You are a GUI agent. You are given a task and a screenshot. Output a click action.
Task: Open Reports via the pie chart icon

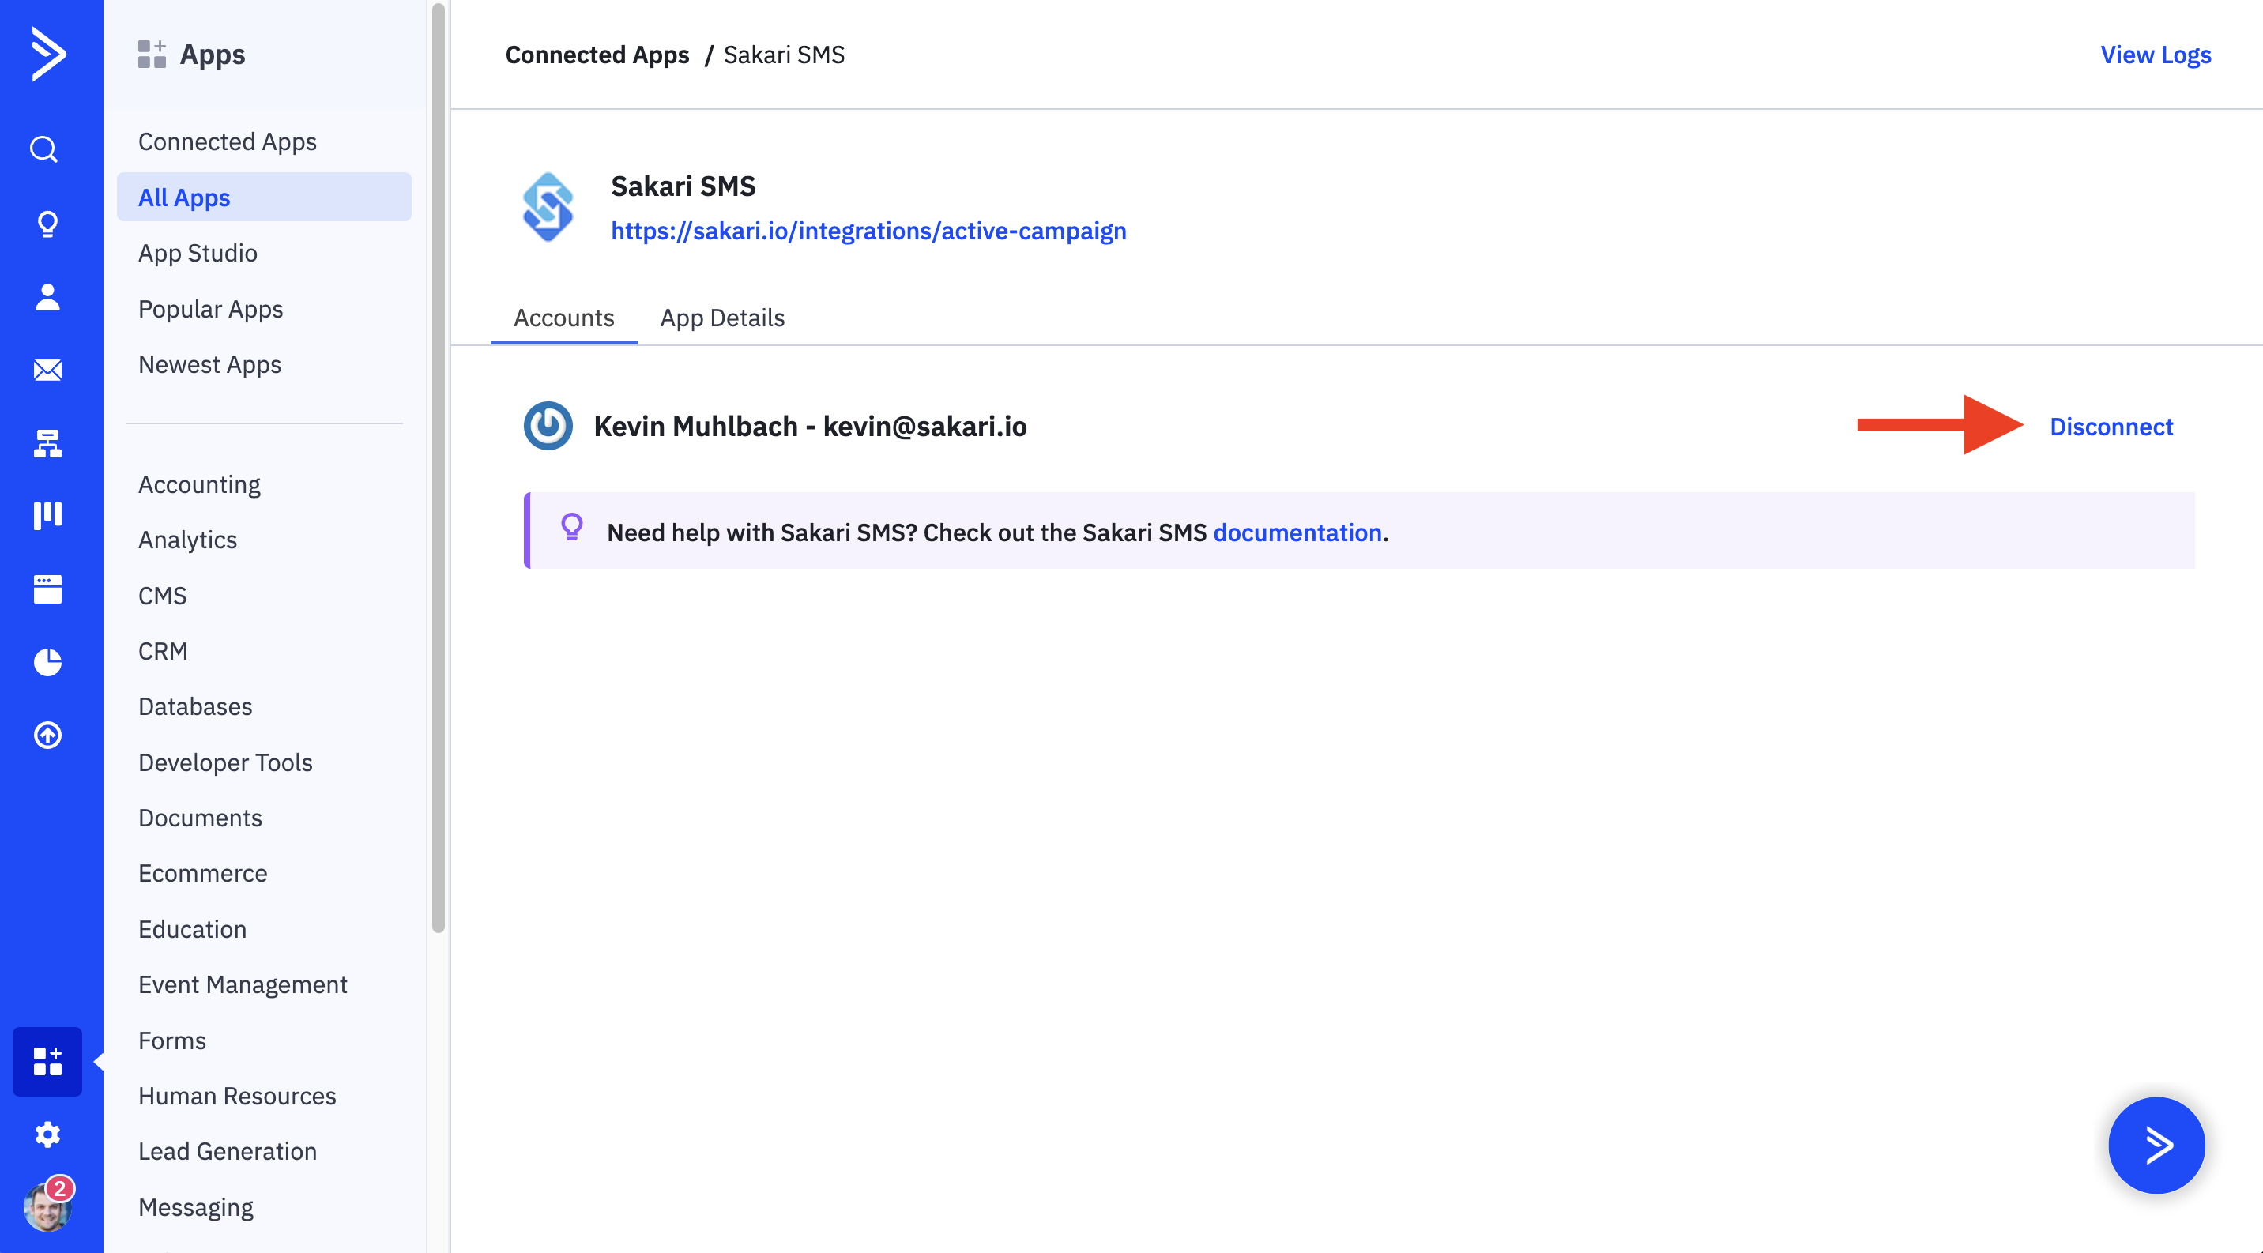47,662
